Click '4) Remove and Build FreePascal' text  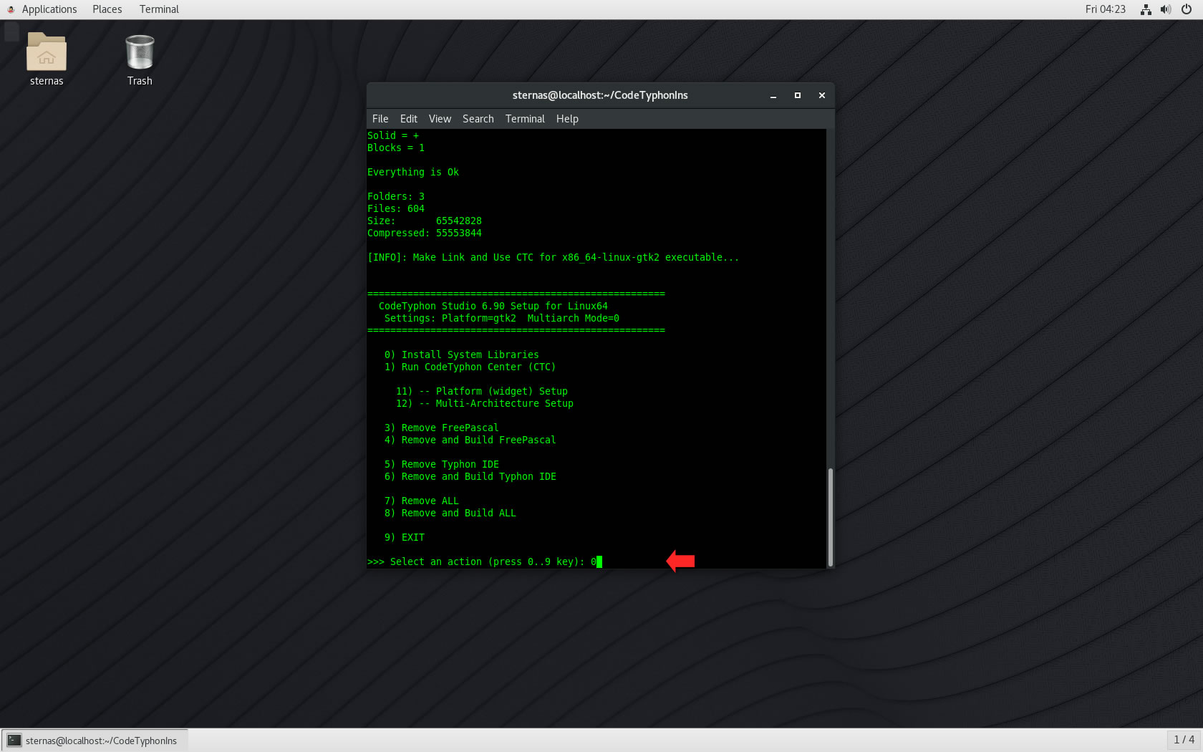pyautogui.click(x=470, y=440)
